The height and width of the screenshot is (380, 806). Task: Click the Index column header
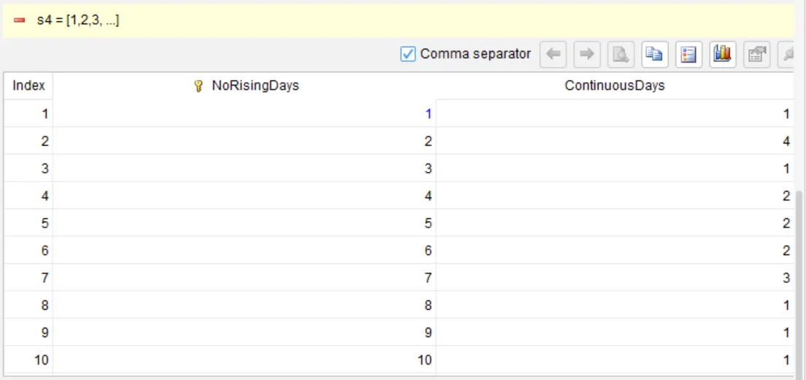[28, 86]
